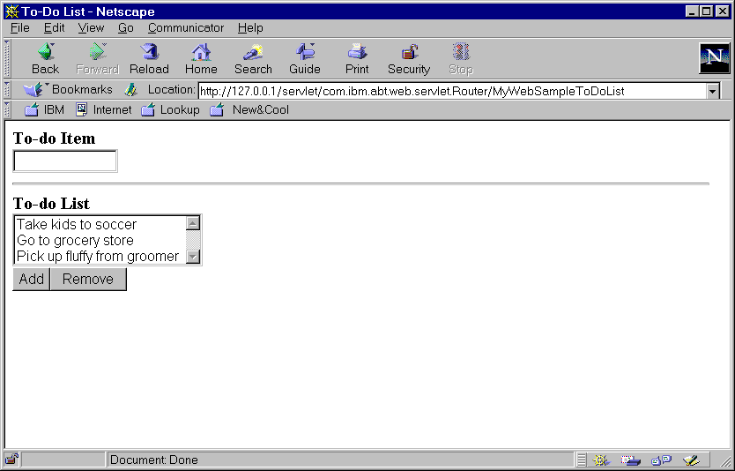Open the Communicator menu
Screen dimensions: 735x471
pyautogui.click(x=186, y=28)
